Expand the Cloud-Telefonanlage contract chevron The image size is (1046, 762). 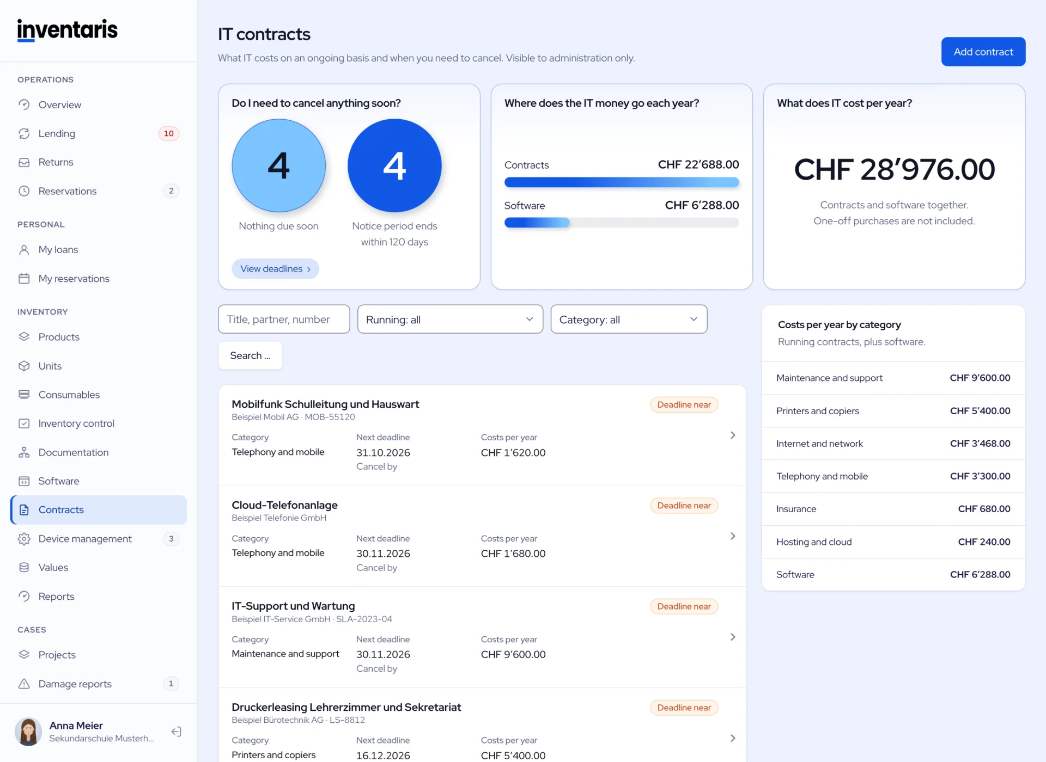tap(733, 536)
